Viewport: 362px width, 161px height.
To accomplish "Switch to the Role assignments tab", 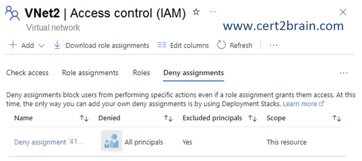I will (x=90, y=73).
